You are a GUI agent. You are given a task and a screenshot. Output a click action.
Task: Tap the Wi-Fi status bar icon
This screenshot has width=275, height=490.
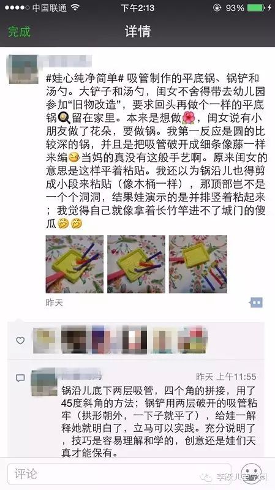75,7
